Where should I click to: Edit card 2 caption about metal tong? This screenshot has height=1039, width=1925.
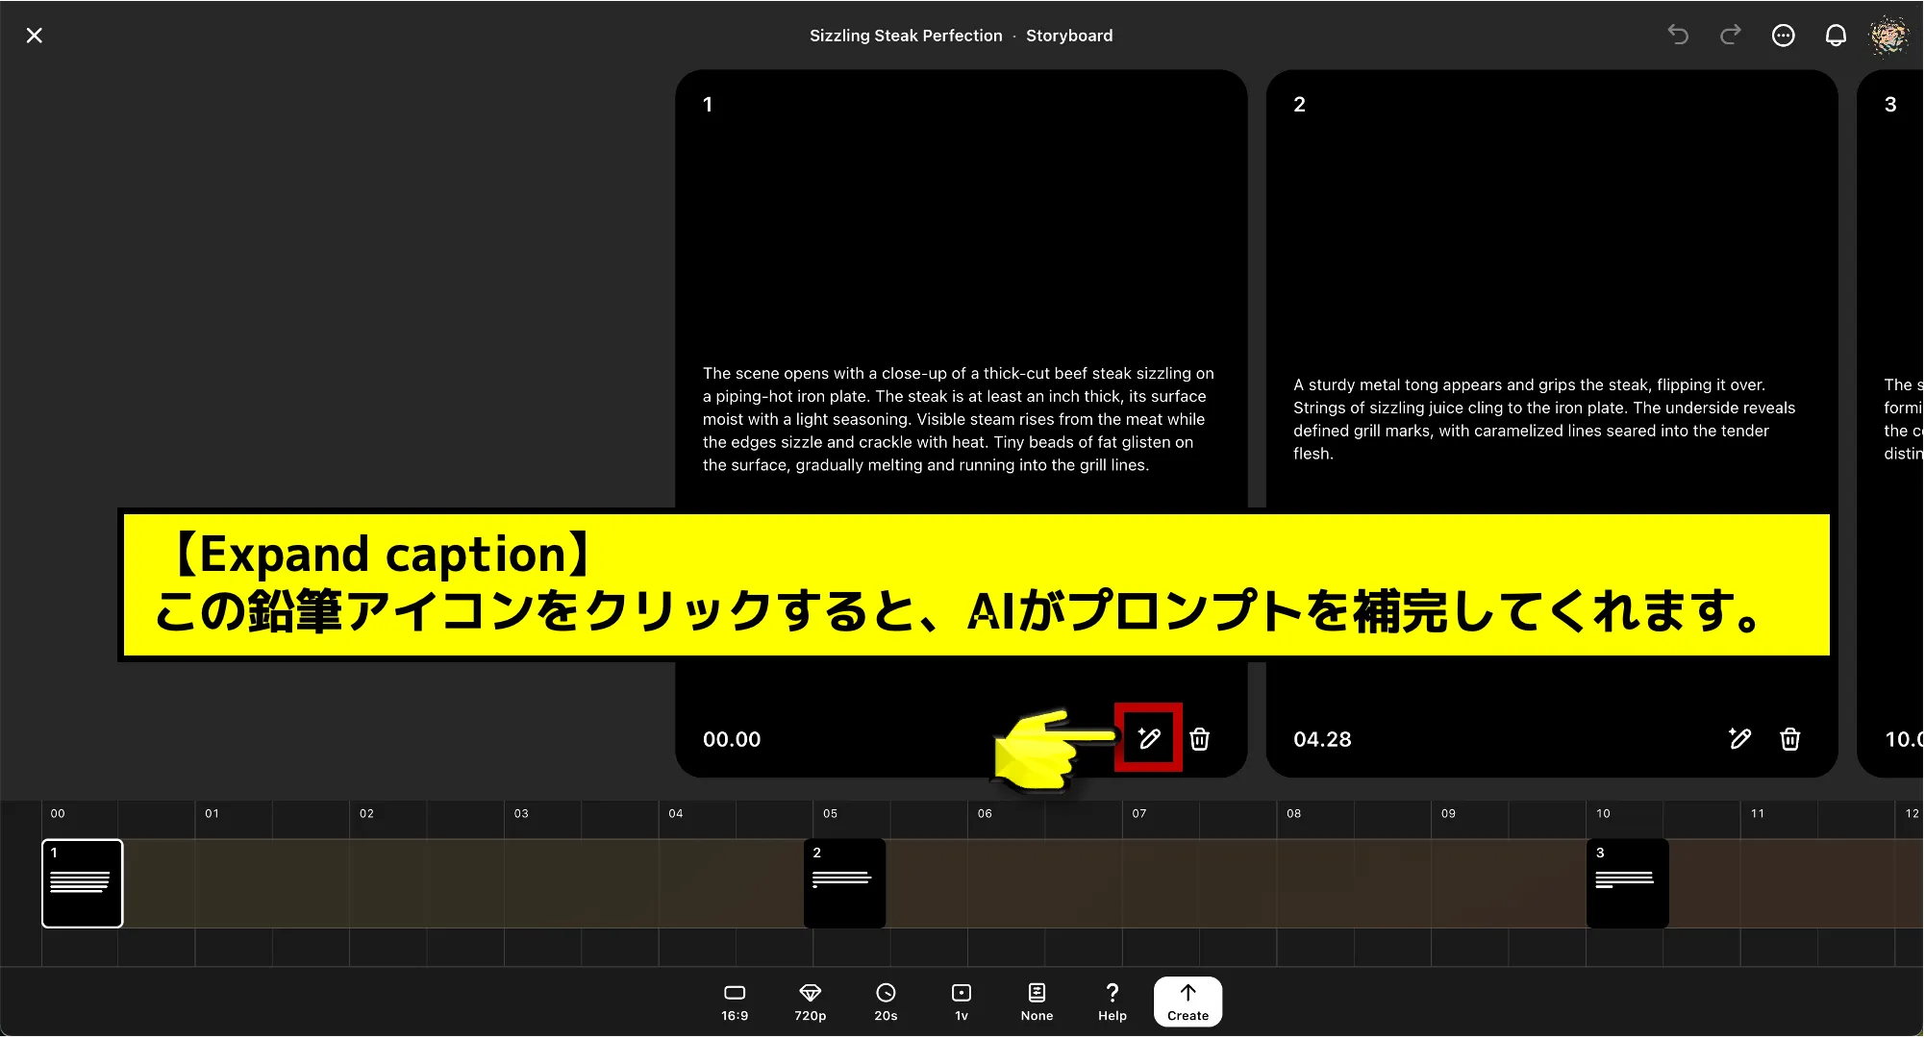(1544, 419)
